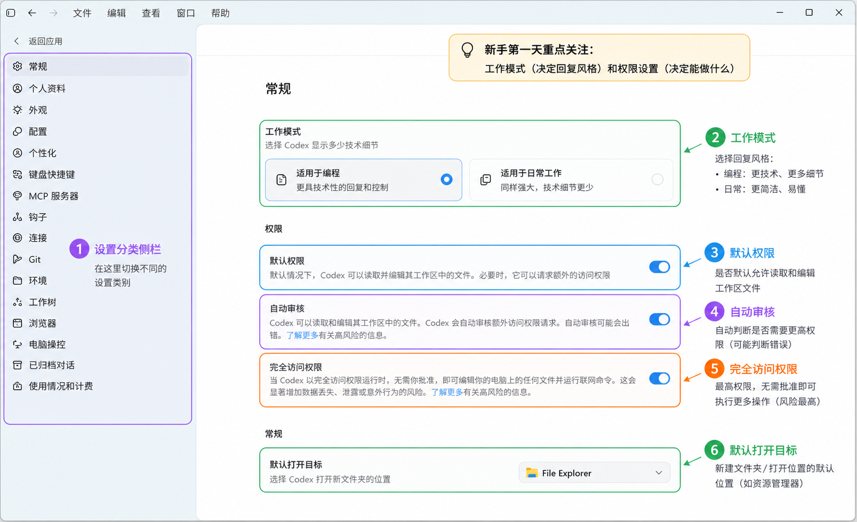Open 个人资料 settings label
This screenshot has width=857, height=522.
coord(47,88)
